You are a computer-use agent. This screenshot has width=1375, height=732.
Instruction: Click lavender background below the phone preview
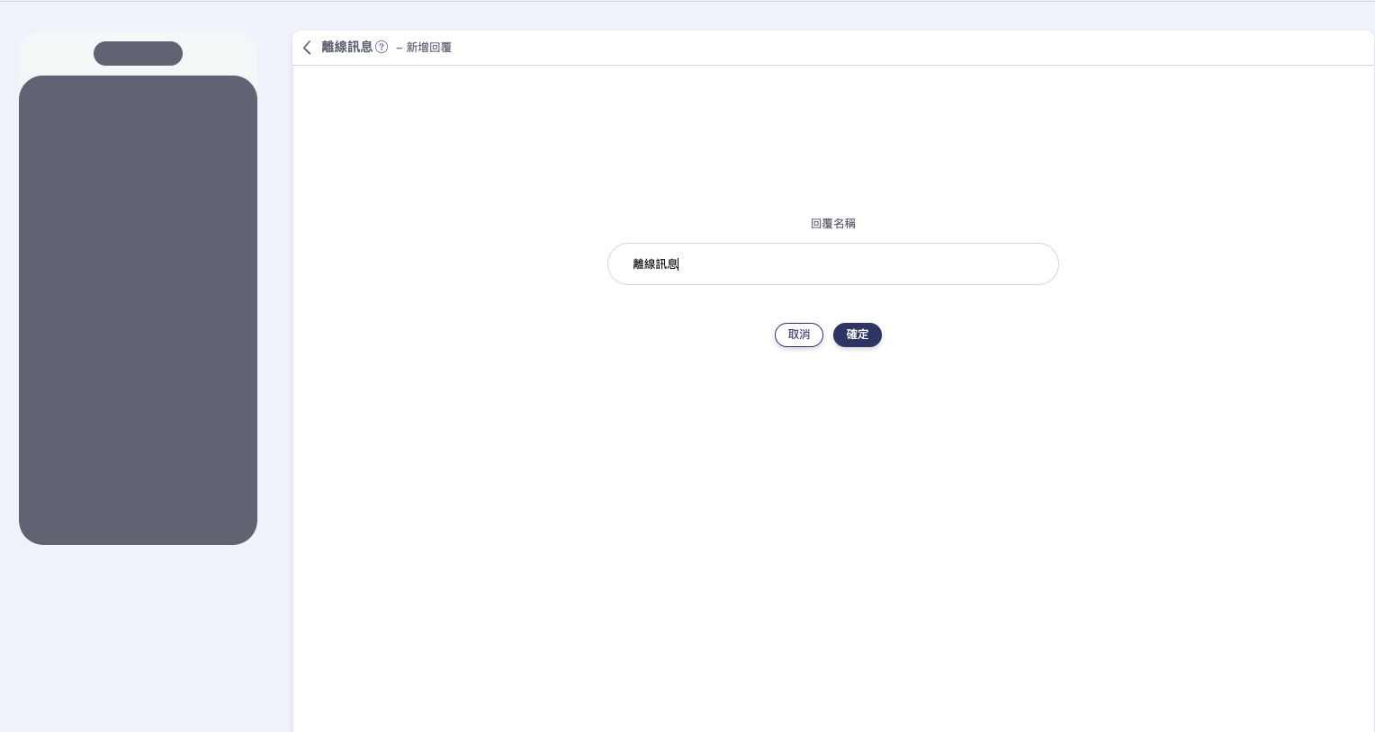(x=138, y=638)
